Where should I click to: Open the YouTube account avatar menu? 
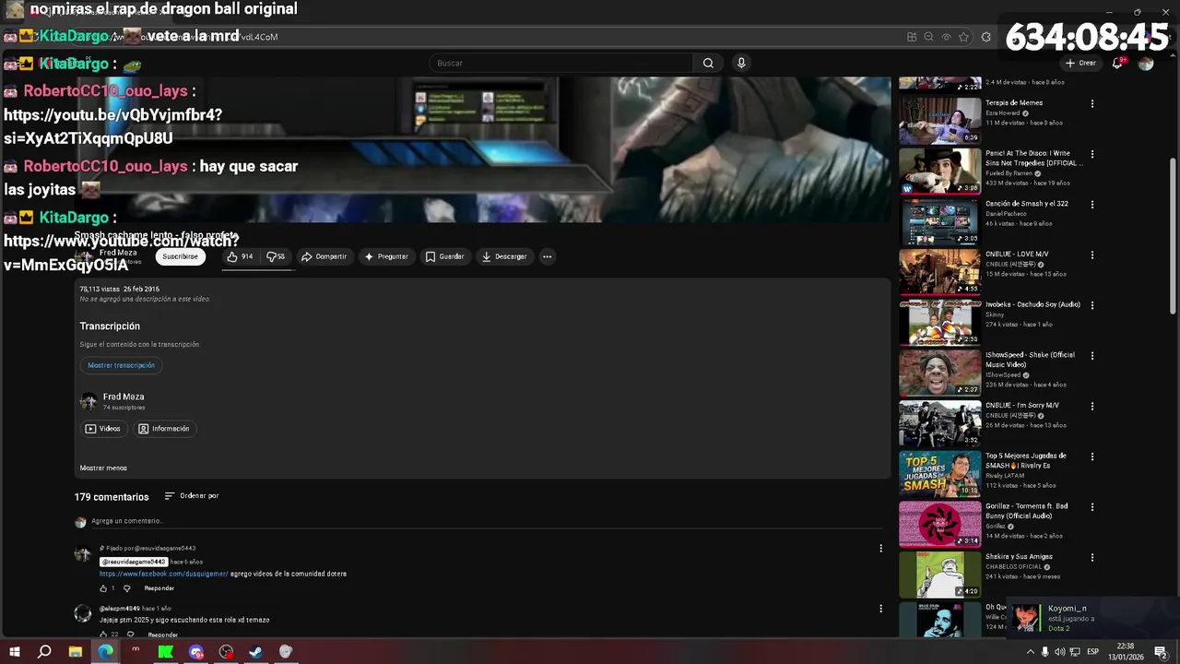[1146, 63]
